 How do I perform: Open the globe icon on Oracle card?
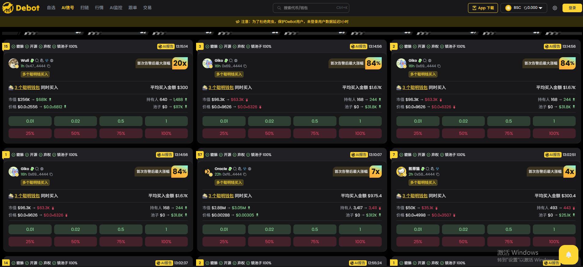250,169
